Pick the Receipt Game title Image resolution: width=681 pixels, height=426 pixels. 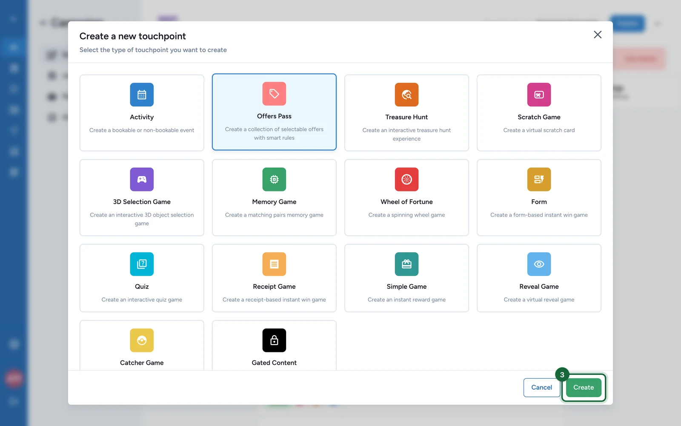click(x=274, y=287)
